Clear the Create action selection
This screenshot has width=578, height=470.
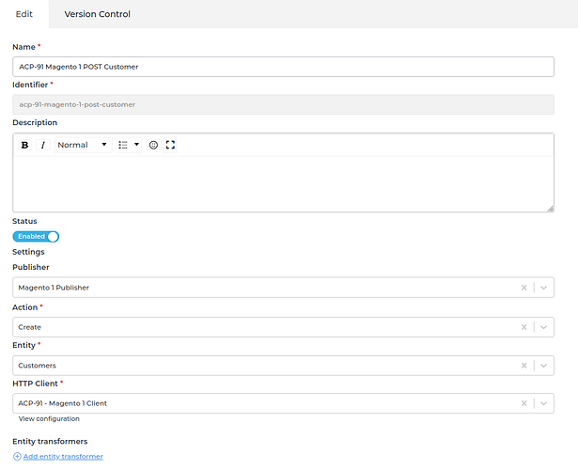[523, 327]
